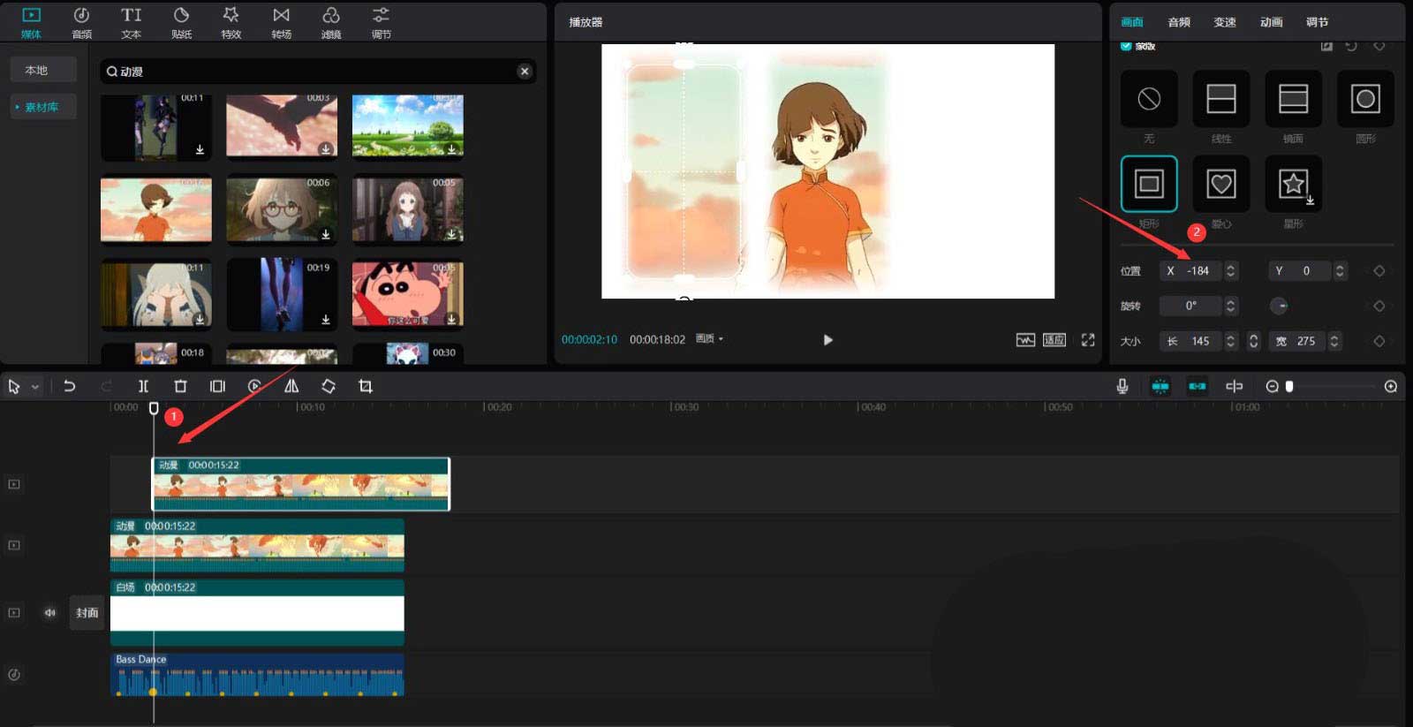
Task: Select the heart (爱心) mask shape
Action: [1220, 184]
